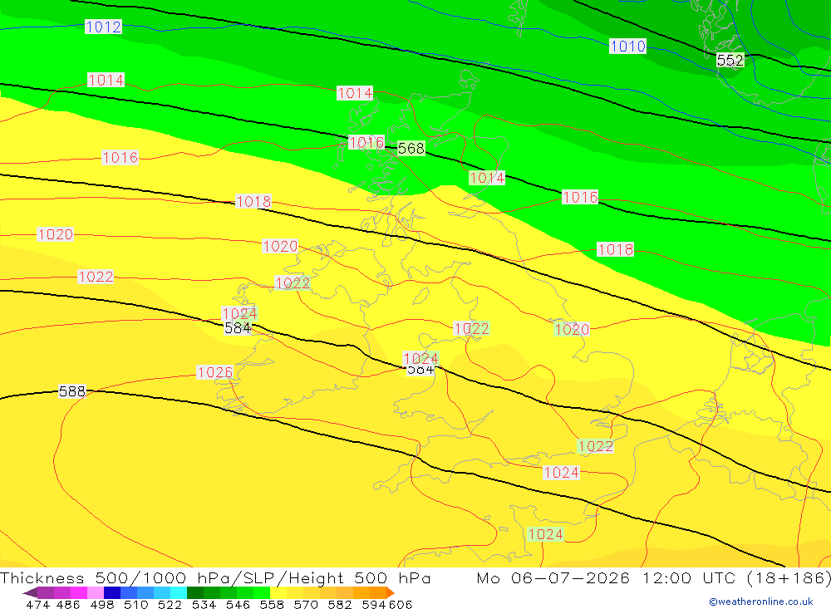This screenshot has width=831, height=609.
Task: Click the darkest green legend swatch
Action: coord(195,592)
